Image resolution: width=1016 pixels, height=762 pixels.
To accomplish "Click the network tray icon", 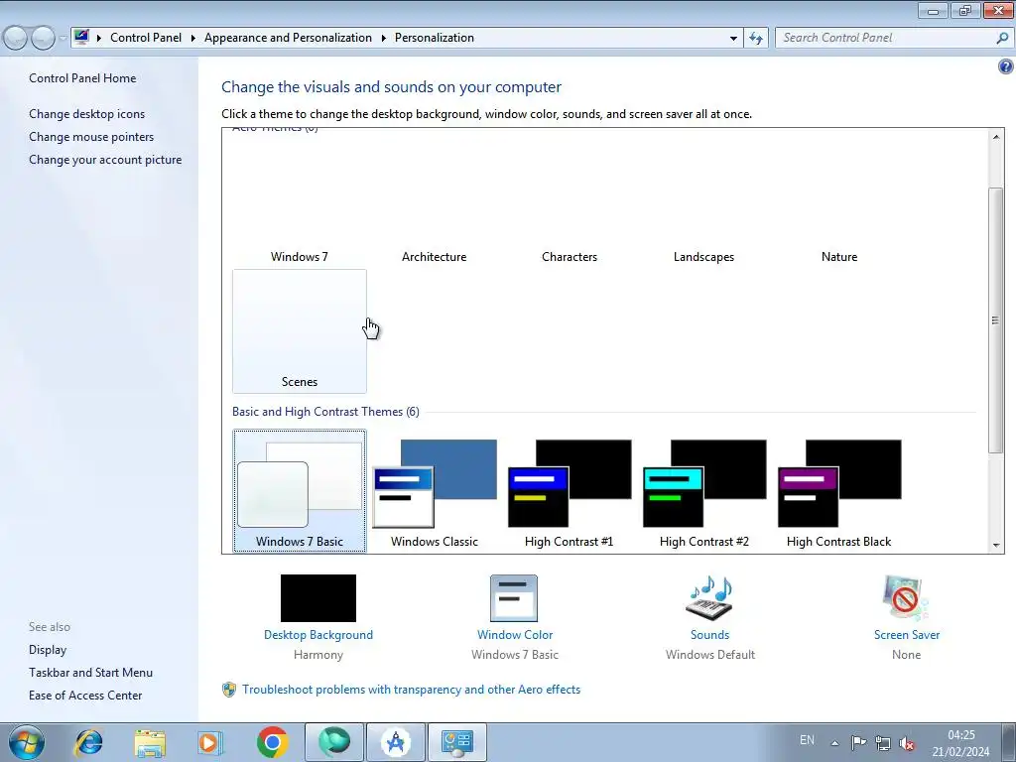I will [882, 742].
